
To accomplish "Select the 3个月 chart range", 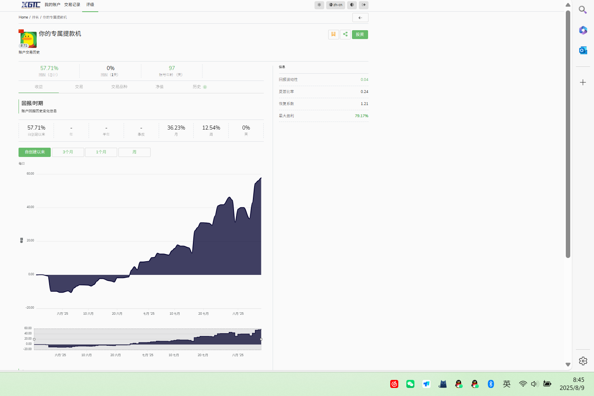I will pos(68,152).
